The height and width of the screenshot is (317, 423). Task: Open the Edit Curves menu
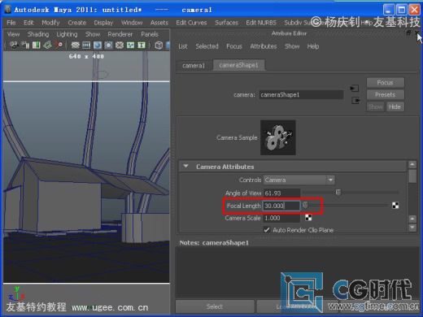point(191,23)
